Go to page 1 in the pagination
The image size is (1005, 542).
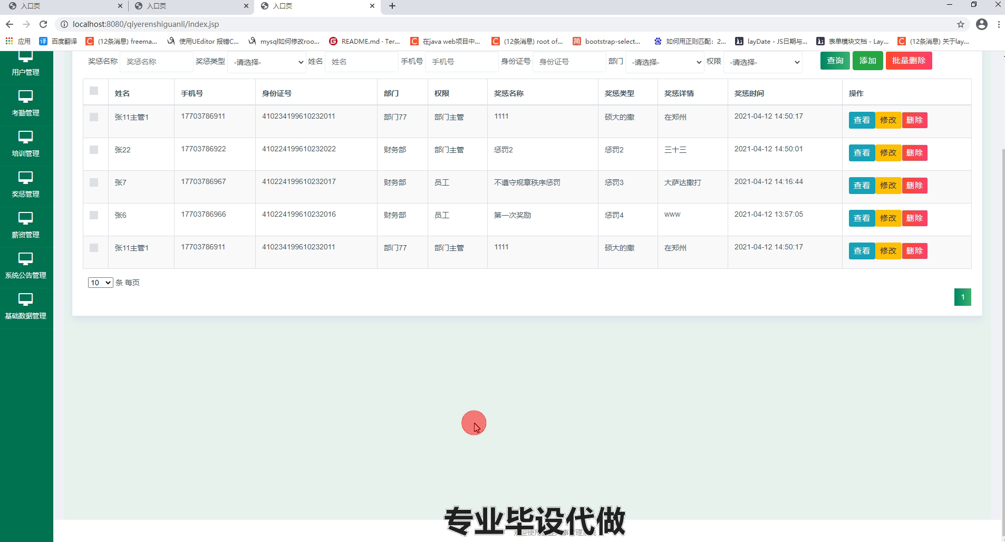[963, 297]
